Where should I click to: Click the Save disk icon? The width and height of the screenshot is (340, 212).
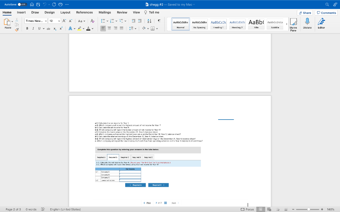[38, 4]
